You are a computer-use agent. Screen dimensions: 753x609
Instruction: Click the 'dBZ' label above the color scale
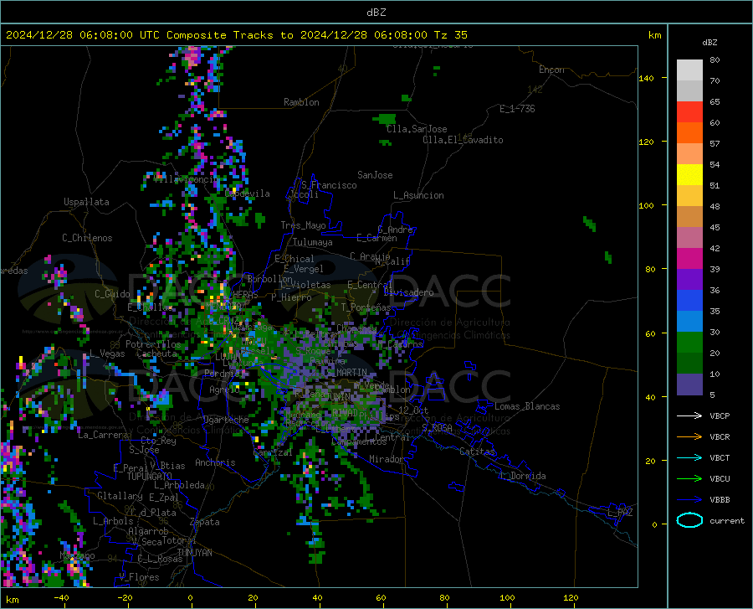709,42
